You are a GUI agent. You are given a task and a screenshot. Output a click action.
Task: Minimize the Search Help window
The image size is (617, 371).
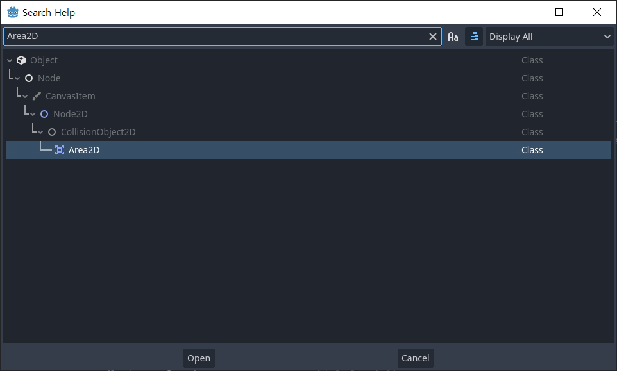click(x=522, y=12)
